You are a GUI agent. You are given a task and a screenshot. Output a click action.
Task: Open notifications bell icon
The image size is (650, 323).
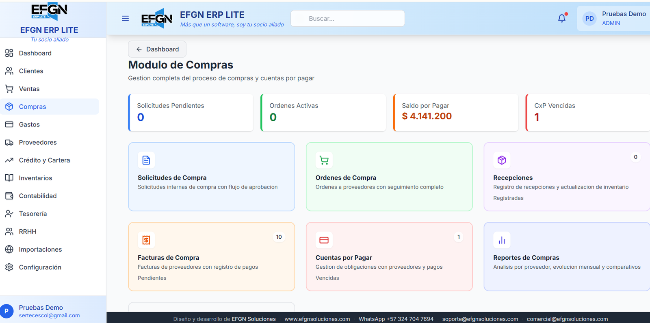pos(562,18)
